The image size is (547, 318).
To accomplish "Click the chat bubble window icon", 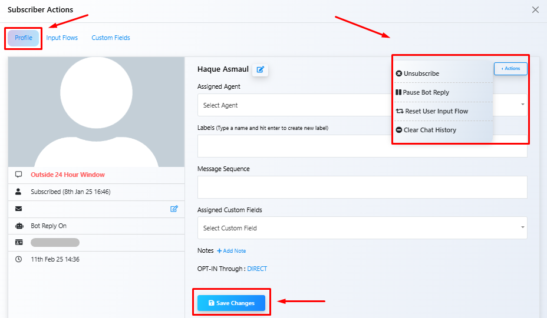I will [18, 175].
